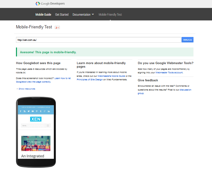Click the XEN logo in phone preview
The width and height of the screenshot is (212, 176).
pyautogui.click(x=35, y=119)
